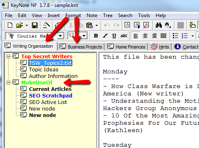This screenshot has height=148, width=199.
Task: Click the bulleted list icon
Action: click(x=175, y=36)
